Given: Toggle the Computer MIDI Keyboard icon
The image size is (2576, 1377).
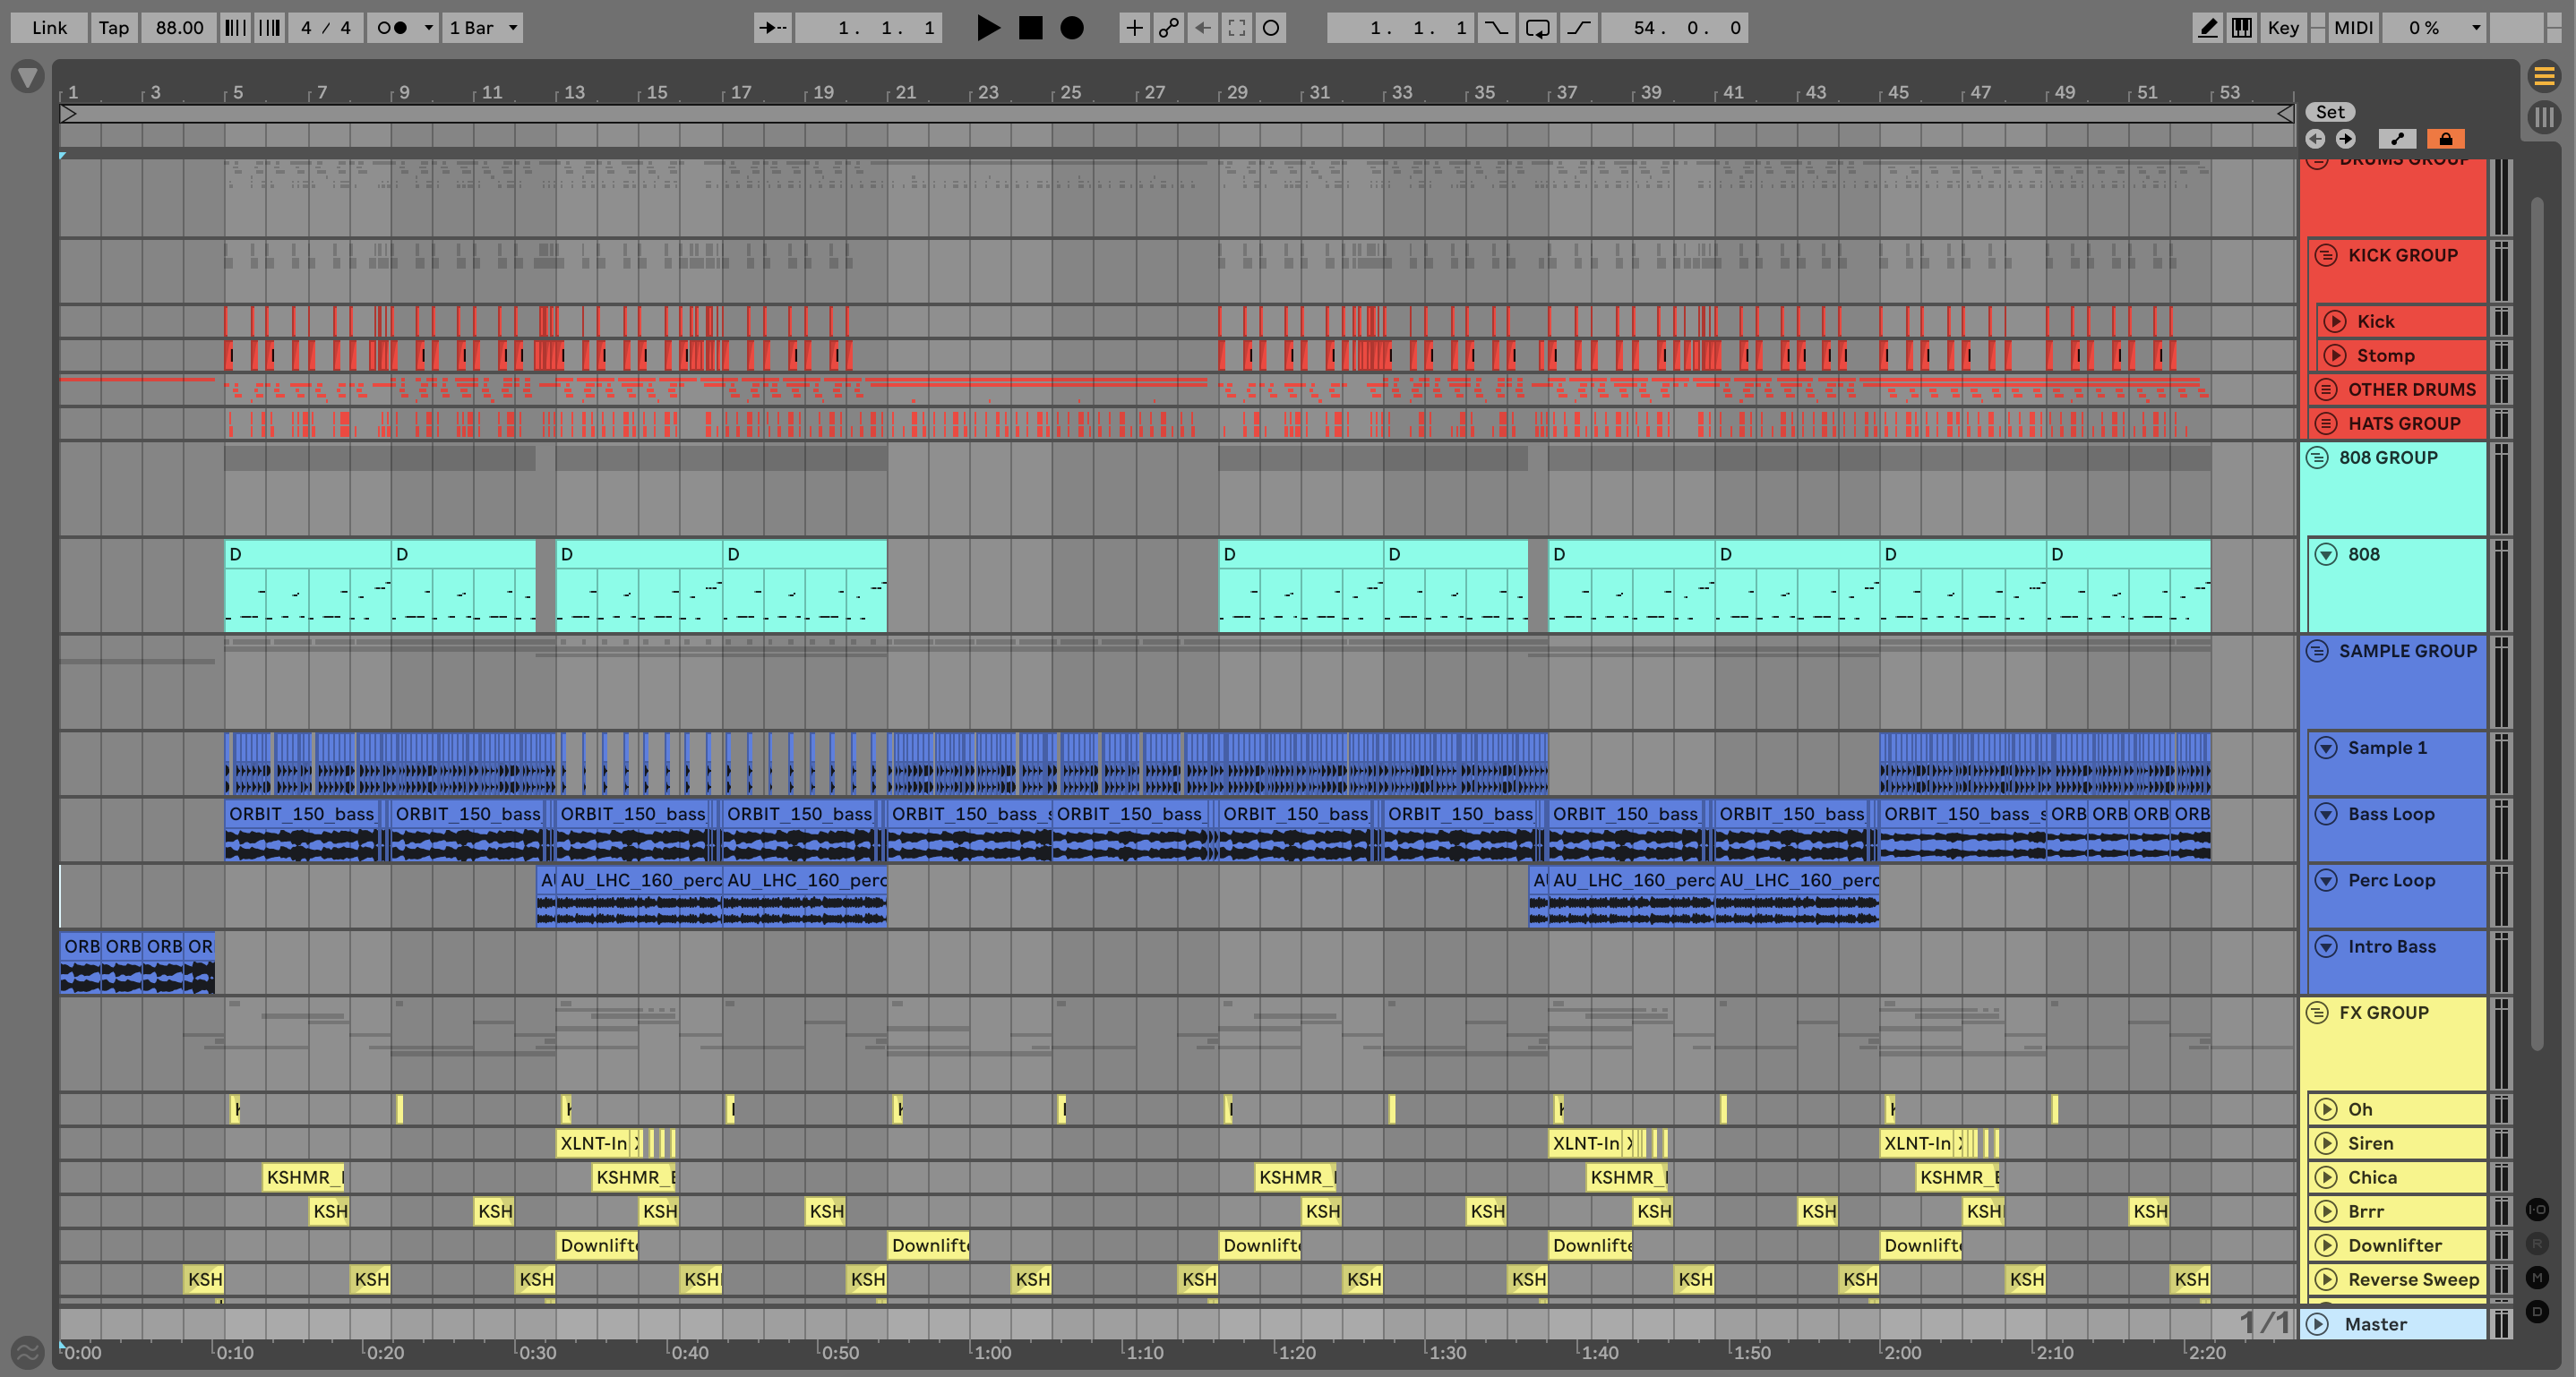Looking at the screenshot, I should click(x=2242, y=28).
